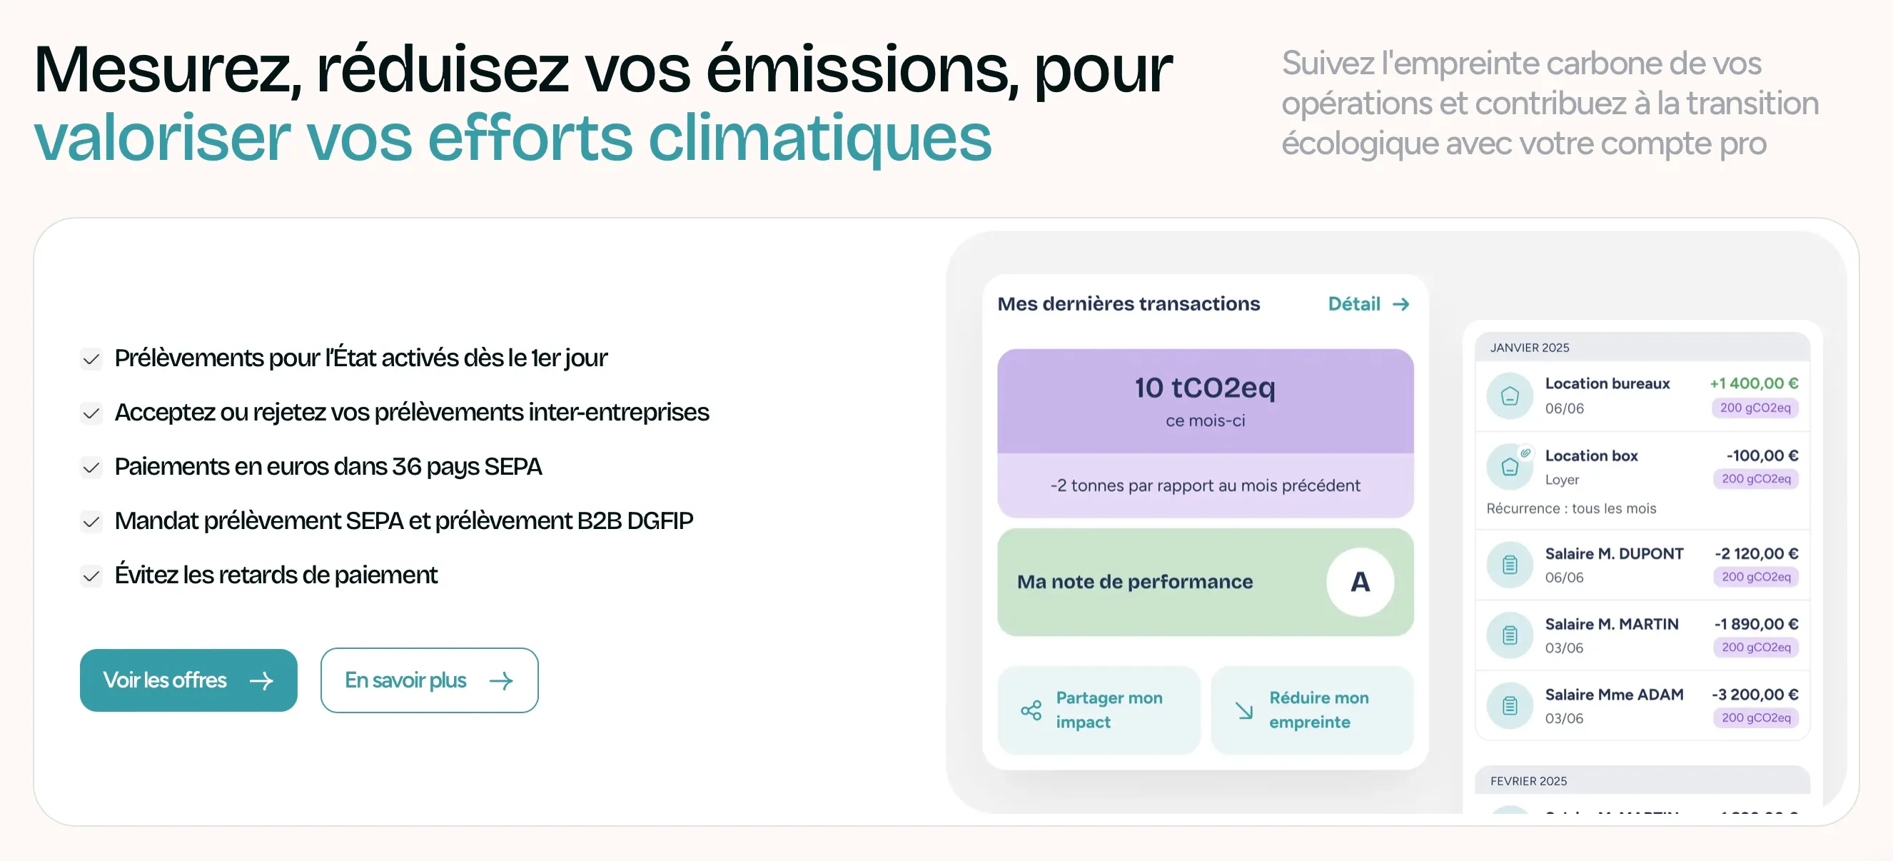Select the Salaire M. MARTIN document icon

[x=1510, y=635]
